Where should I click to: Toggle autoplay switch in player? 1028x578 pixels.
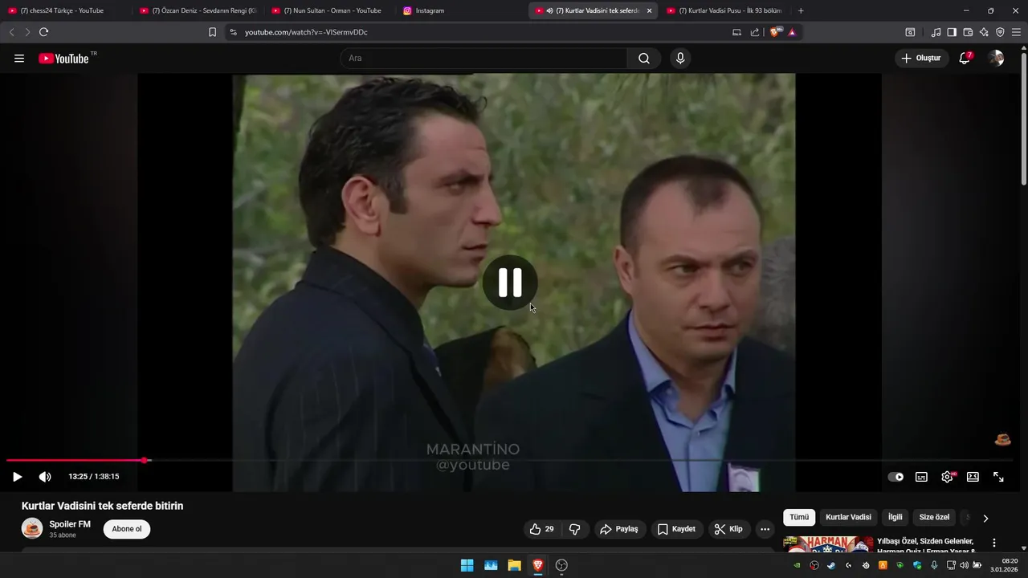click(x=895, y=477)
